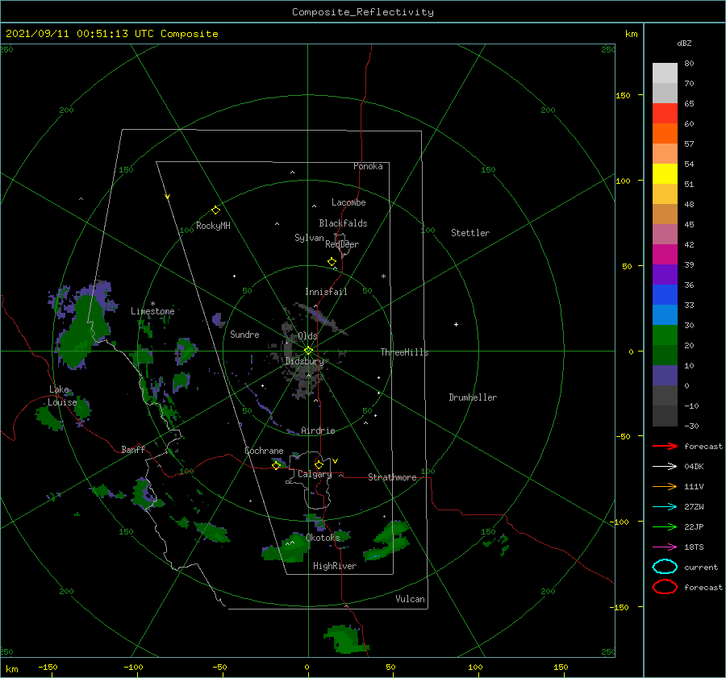This screenshot has height=678, width=726.
Task: Click the blue 36 dBZ color swatch
Action: (665, 295)
